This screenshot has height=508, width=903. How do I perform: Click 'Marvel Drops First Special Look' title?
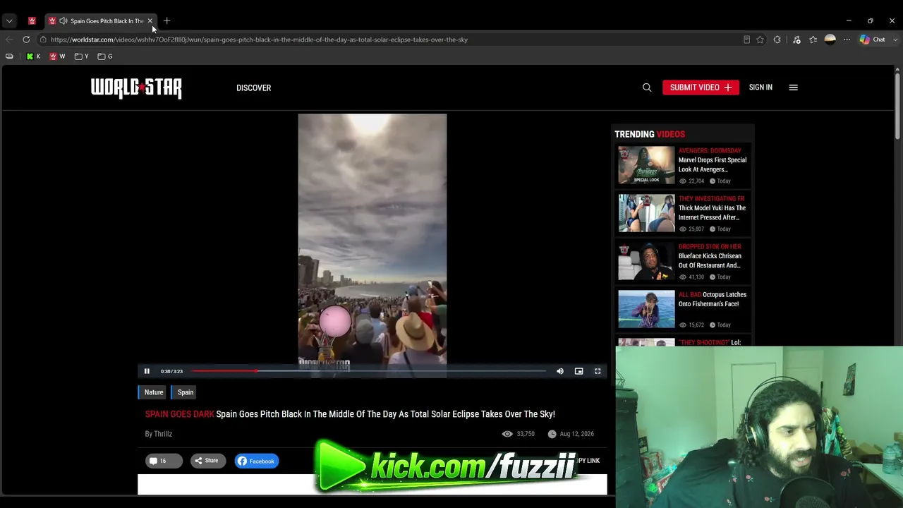coord(713,164)
